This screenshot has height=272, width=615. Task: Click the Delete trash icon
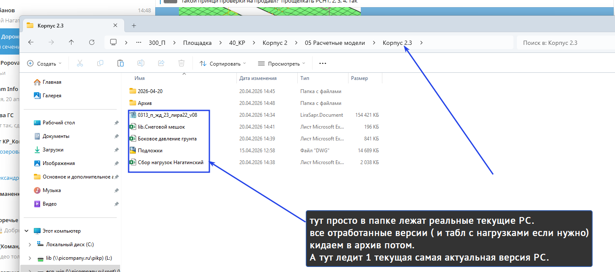(181, 63)
